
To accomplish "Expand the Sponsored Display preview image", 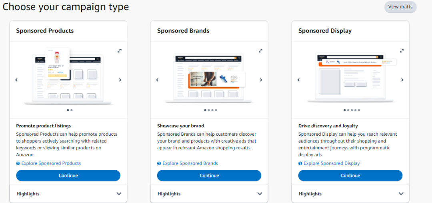I will 402,51.
